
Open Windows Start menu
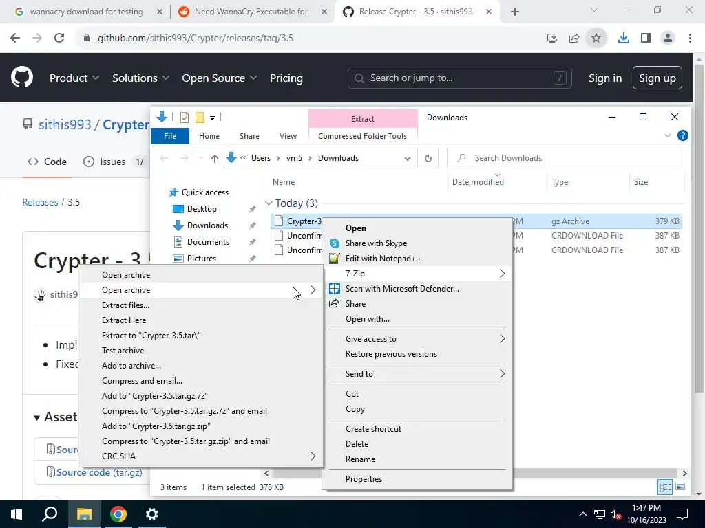17,514
